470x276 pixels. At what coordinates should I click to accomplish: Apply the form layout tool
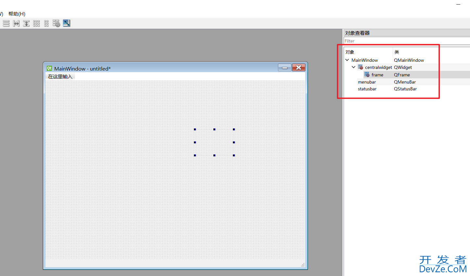click(x=46, y=23)
